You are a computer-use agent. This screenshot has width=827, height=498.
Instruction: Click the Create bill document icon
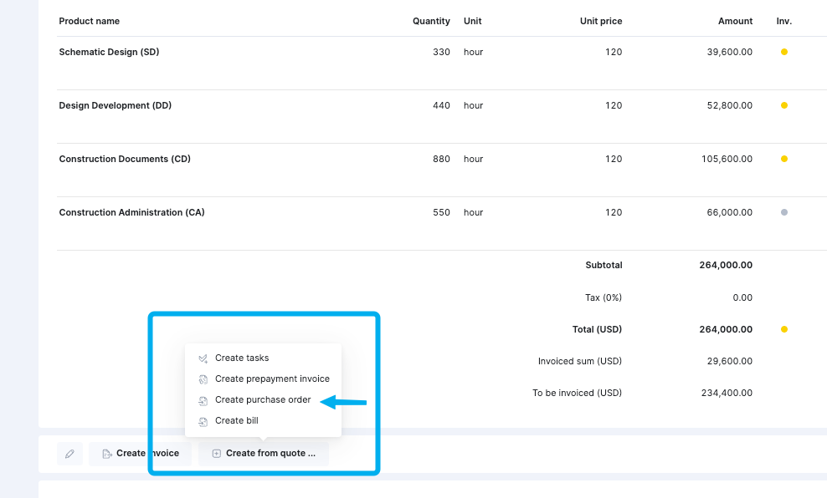pos(203,422)
